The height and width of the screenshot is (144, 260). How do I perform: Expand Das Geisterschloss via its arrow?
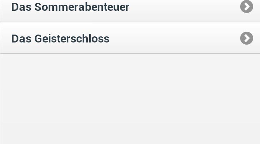coord(247,38)
